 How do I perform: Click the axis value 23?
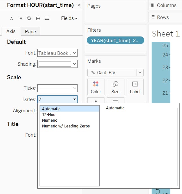165,68
